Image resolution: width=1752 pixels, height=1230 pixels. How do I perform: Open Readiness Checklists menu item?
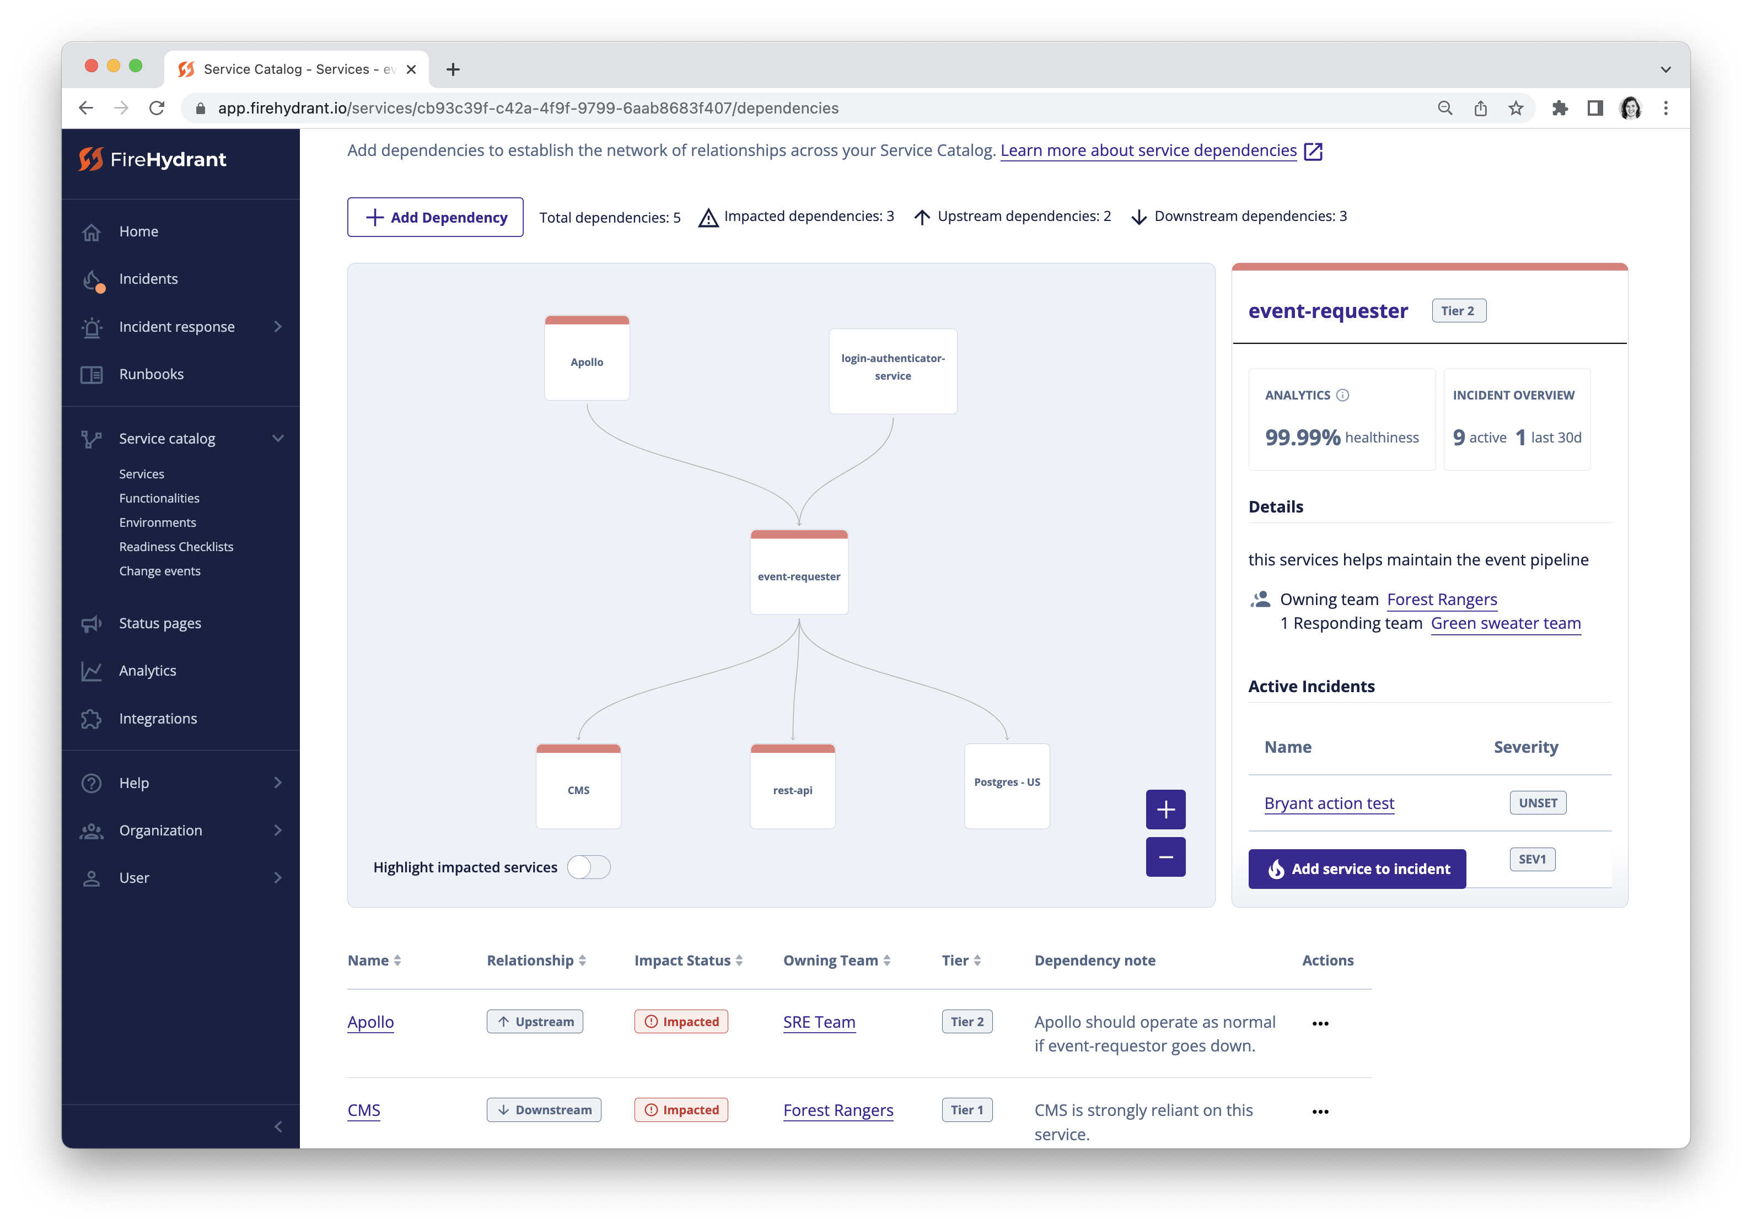point(175,547)
